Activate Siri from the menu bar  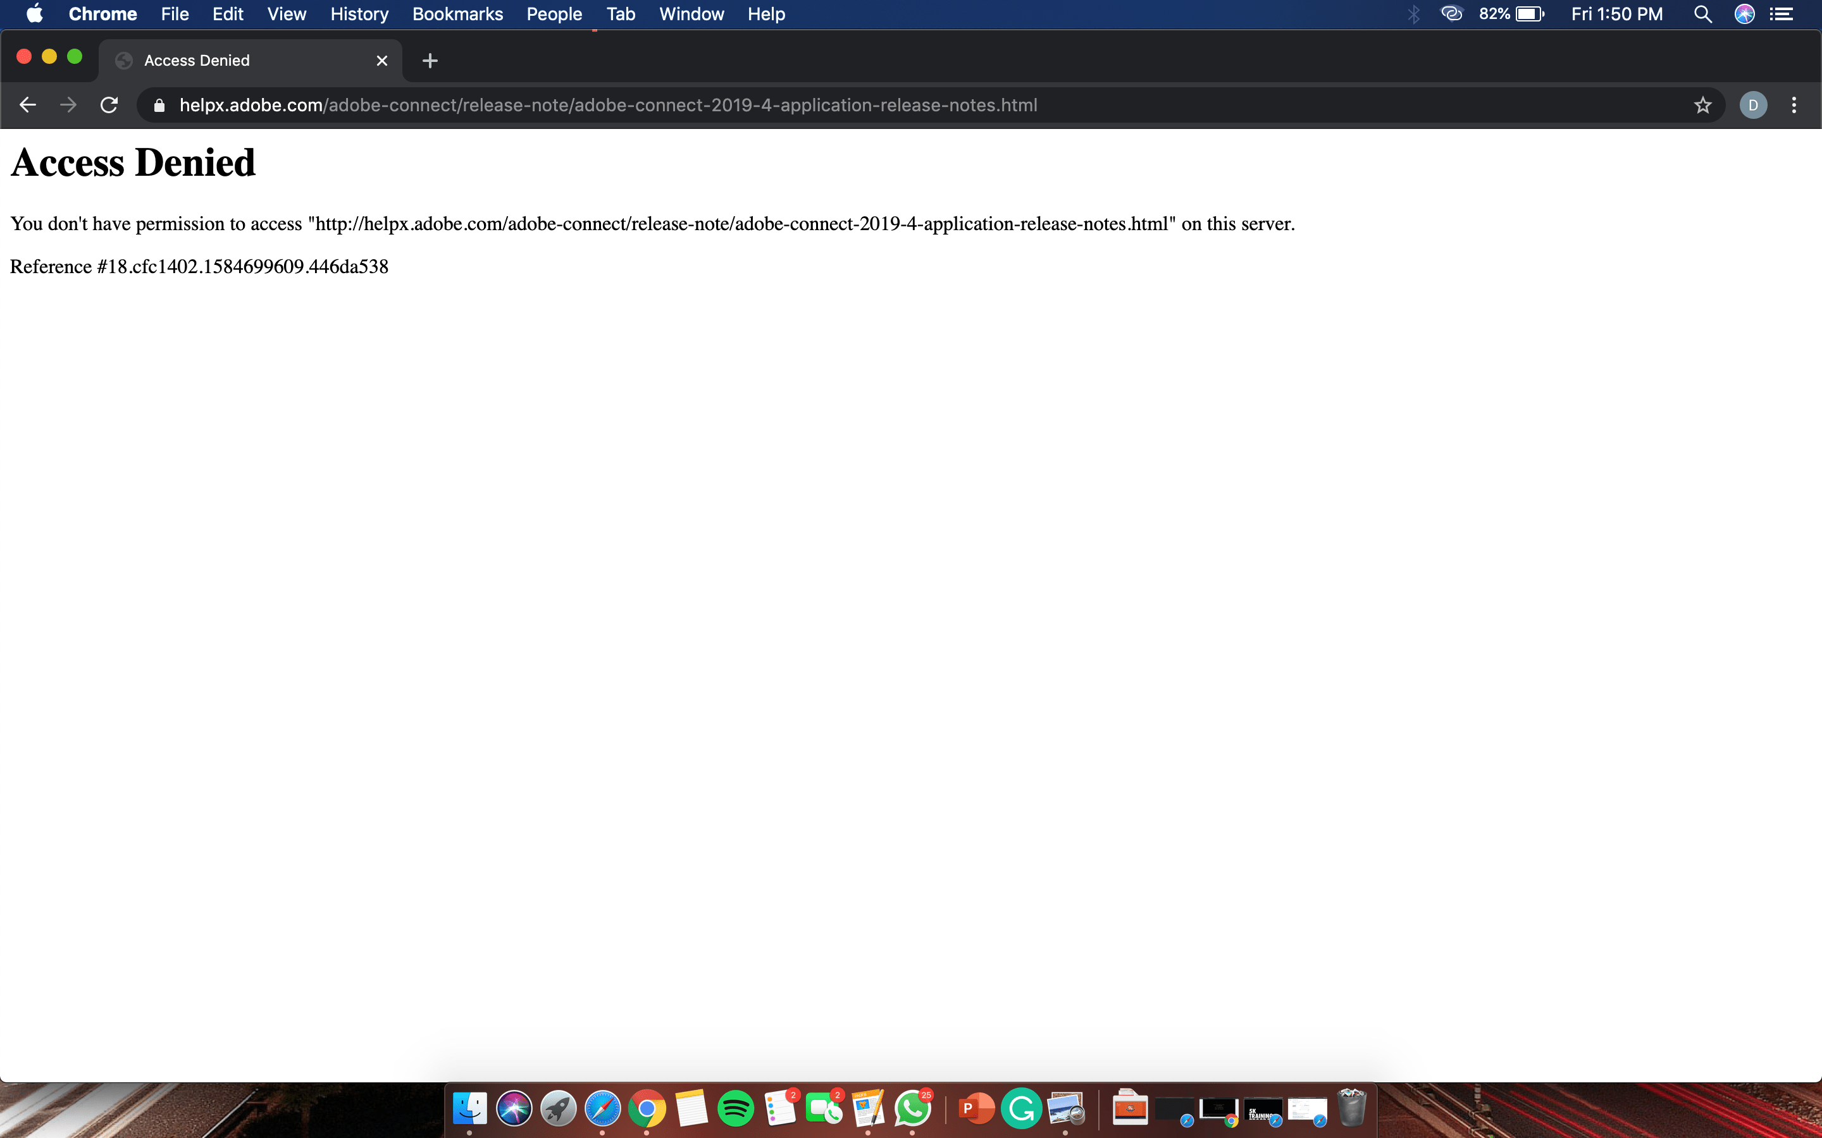pyautogui.click(x=1745, y=13)
